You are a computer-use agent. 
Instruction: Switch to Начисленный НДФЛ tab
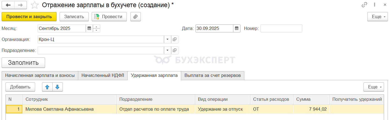[103, 76]
